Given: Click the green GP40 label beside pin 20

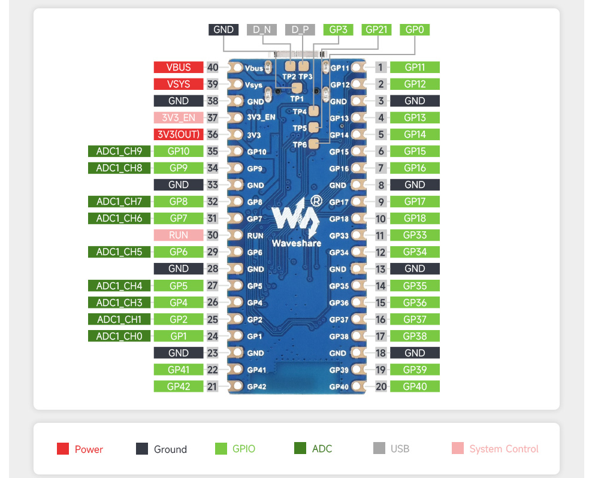Looking at the screenshot, I should pyautogui.click(x=415, y=386).
